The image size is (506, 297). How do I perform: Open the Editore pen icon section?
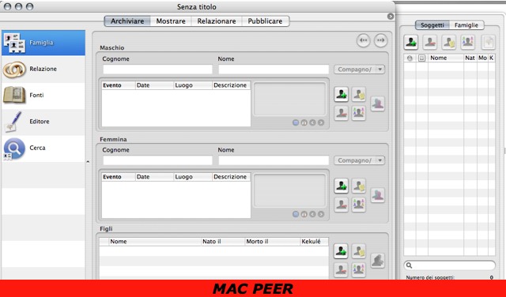click(43, 122)
